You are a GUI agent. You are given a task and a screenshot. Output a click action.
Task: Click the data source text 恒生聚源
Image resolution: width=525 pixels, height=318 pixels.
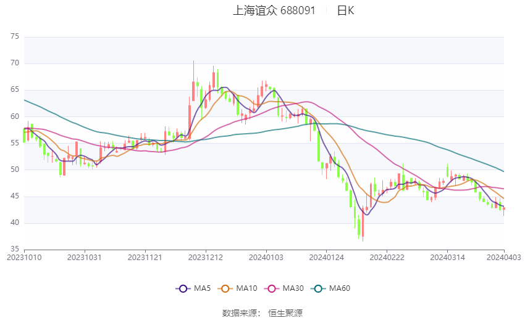tap(285, 313)
